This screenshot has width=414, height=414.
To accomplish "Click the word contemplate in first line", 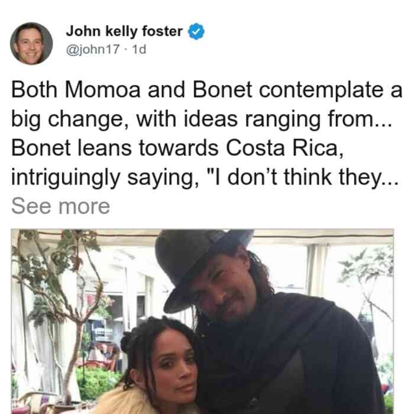I will click(321, 90).
